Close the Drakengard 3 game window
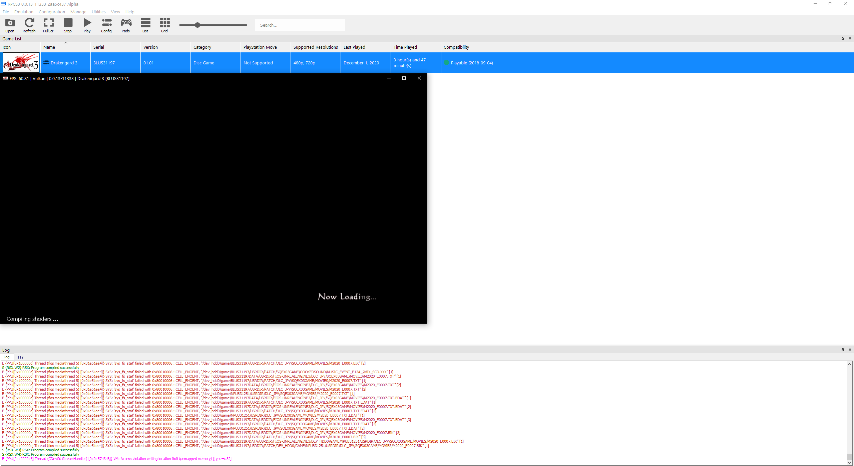 coord(419,78)
